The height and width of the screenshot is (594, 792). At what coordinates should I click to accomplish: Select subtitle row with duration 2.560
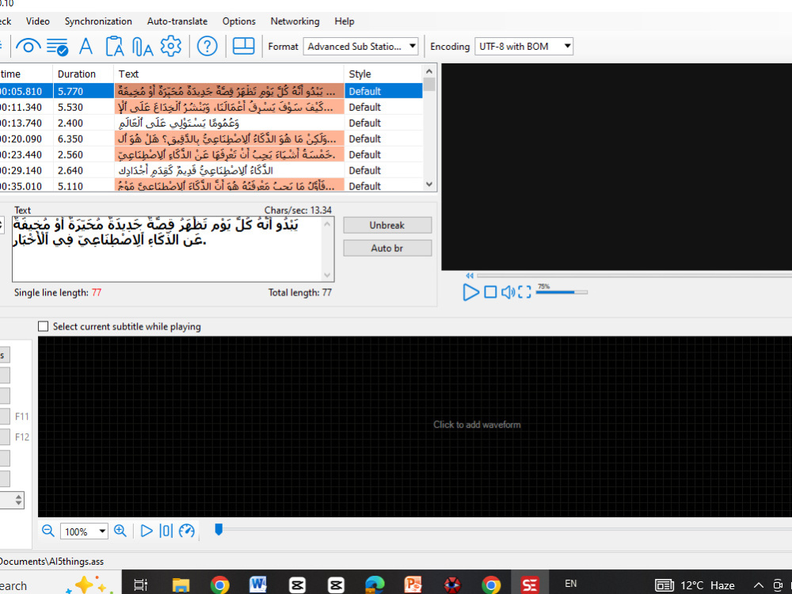point(211,154)
